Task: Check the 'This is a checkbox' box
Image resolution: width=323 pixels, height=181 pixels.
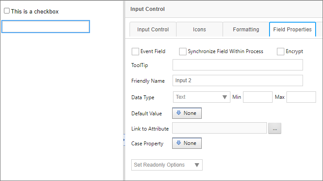Action: 7,11
